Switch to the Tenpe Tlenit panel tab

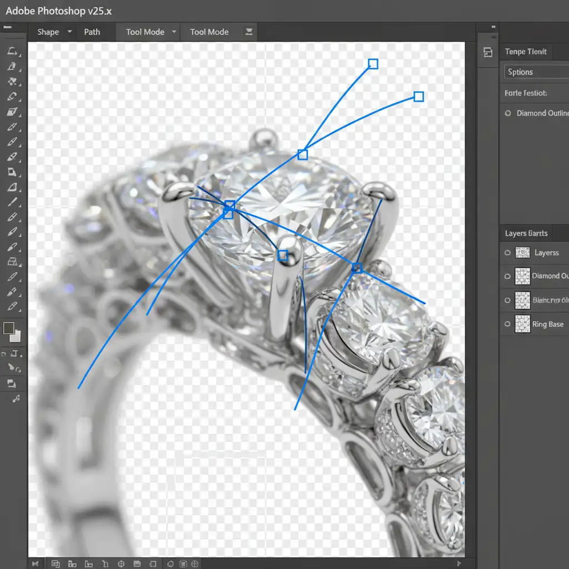tap(526, 52)
